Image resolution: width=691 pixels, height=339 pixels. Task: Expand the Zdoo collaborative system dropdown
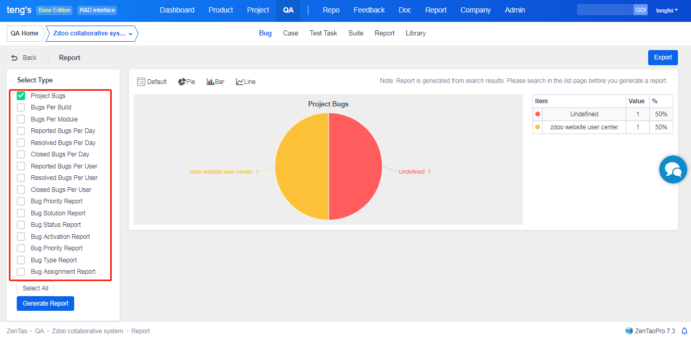point(130,34)
